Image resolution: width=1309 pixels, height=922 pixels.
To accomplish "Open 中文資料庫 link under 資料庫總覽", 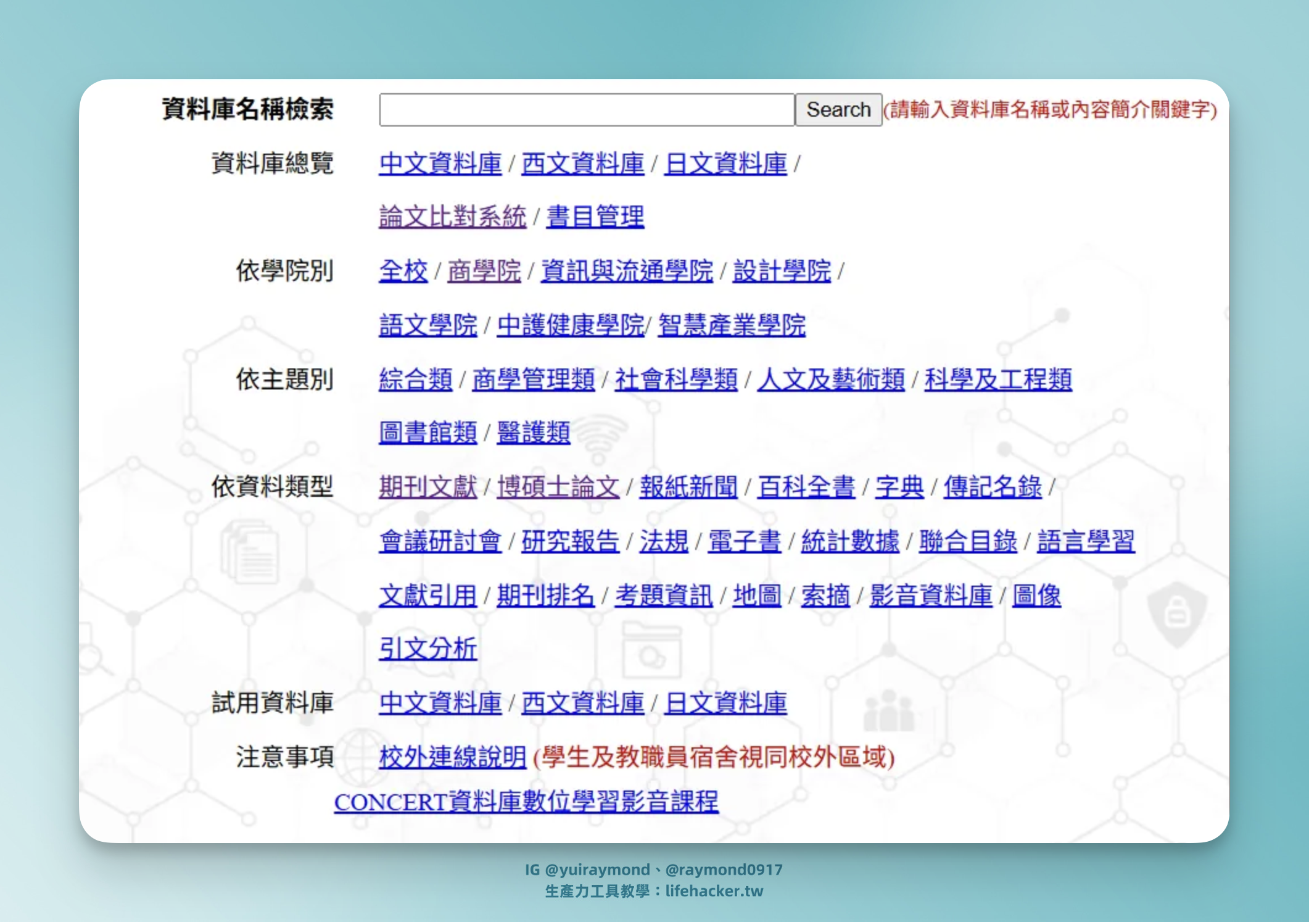I will pos(440,164).
